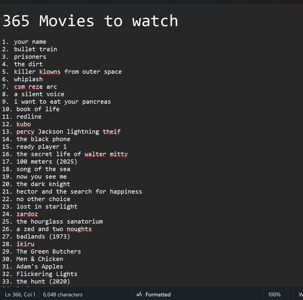Click "Flickering Lights" entry
Image resolution: width=303 pixels, height=300 pixels.
pyautogui.click(x=47, y=274)
